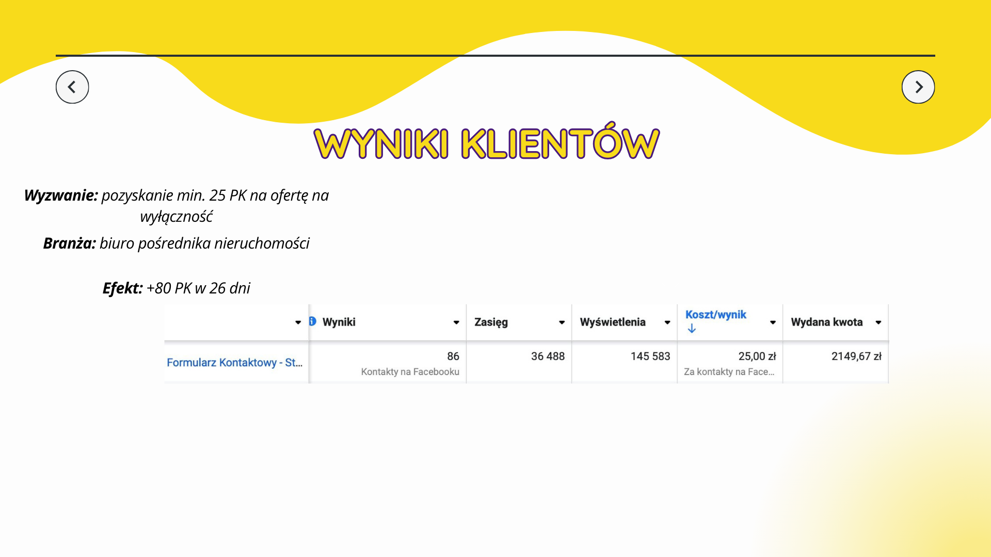This screenshot has width=991, height=557.
Task: Select the Zasięg column header
Action: [x=491, y=322]
